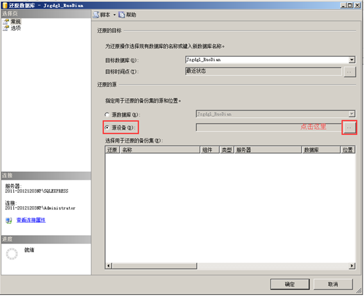Image resolution: width=364 pixels, height=297 pixels.
Task: Open the 常规 page
Action: click(x=16, y=22)
